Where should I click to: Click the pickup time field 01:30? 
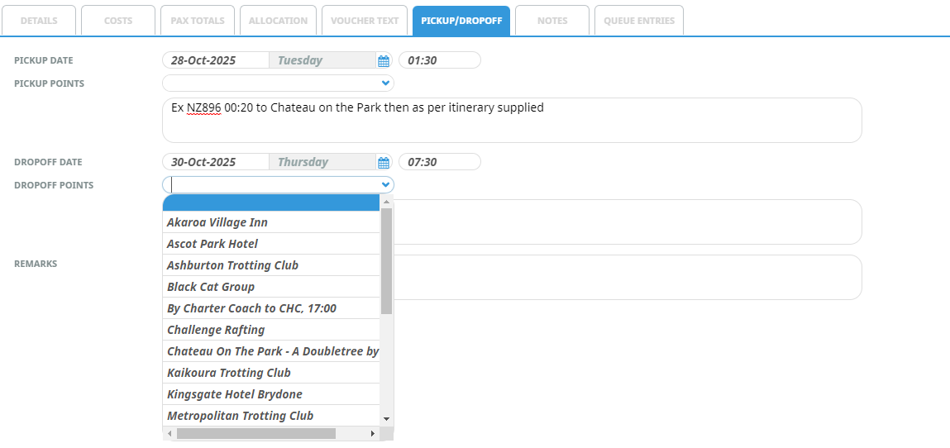tap(440, 60)
